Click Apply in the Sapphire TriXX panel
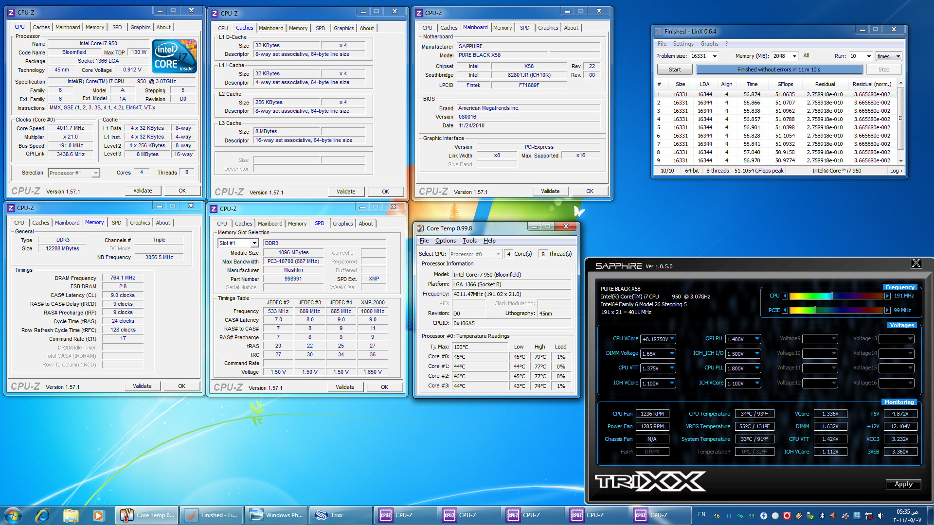The height and width of the screenshot is (525, 934). pyautogui.click(x=903, y=484)
